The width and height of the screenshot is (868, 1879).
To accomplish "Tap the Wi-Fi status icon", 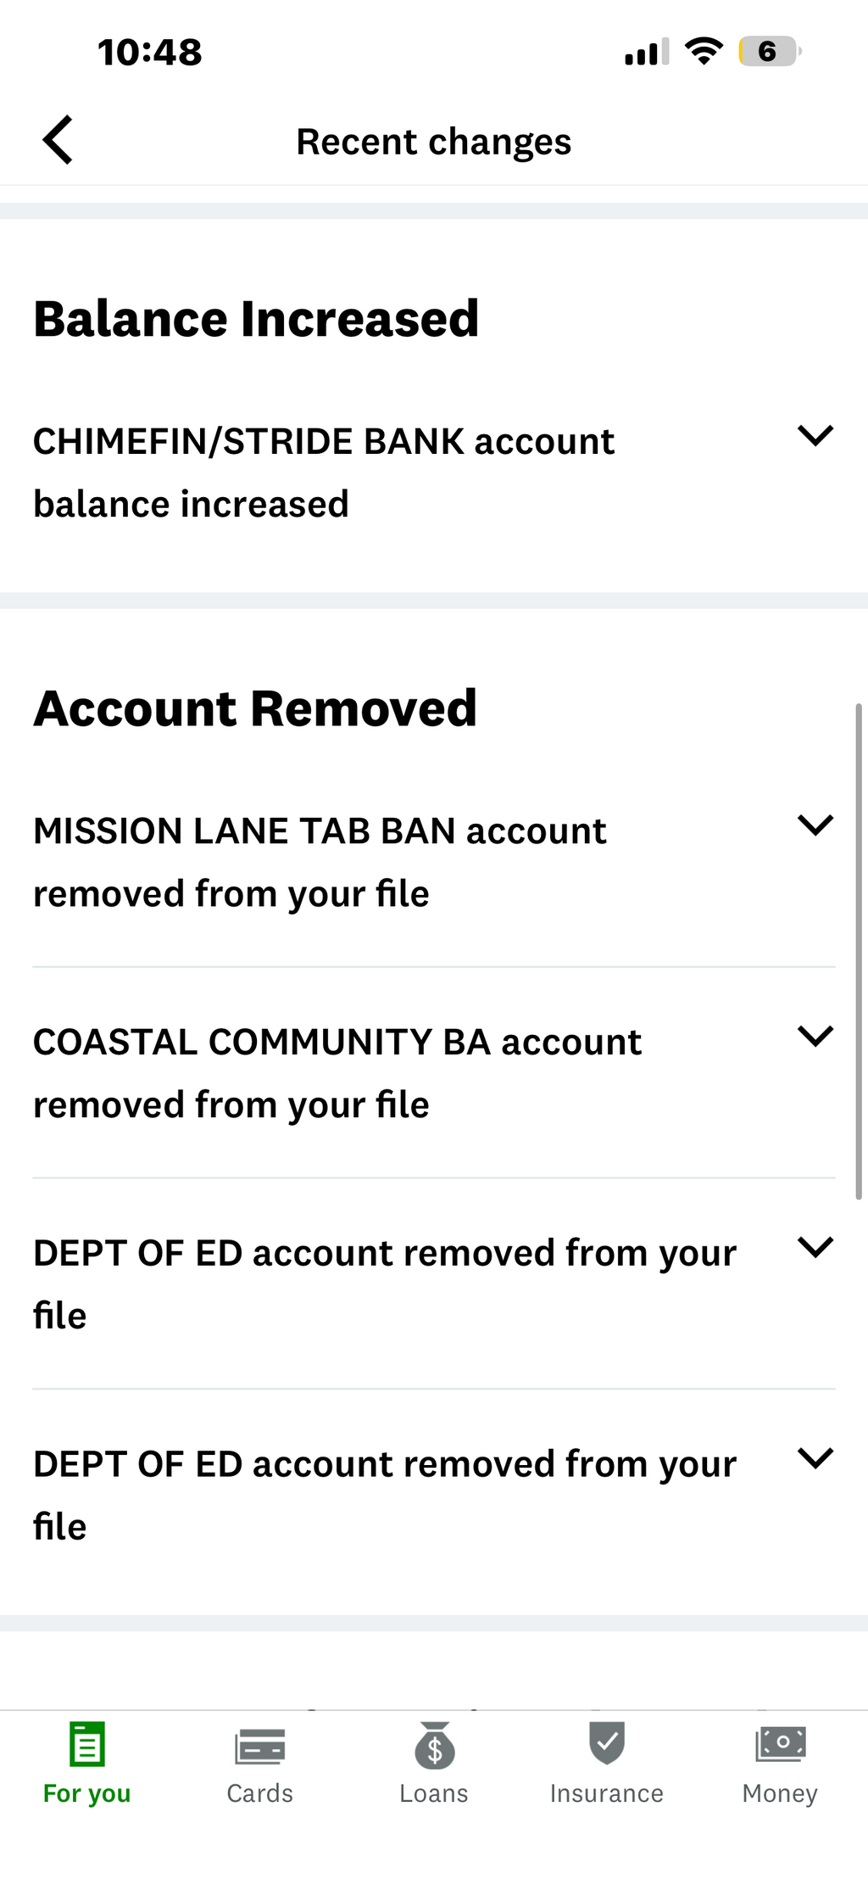I will (704, 52).
